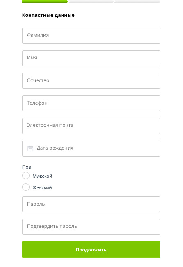
Task: Focus the Фамилия input field
Action: click(91, 35)
